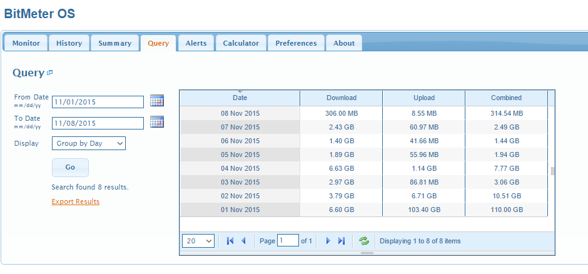Screen dimensions: 588x274
Task: Sort the table by Date column
Action: [240, 98]
